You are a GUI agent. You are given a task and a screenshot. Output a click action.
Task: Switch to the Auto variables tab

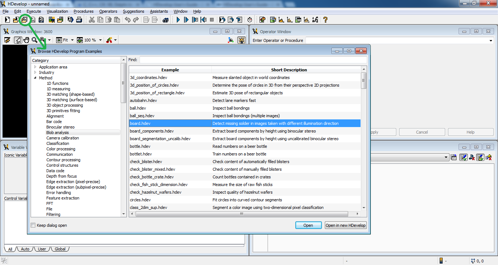(25, 249)
